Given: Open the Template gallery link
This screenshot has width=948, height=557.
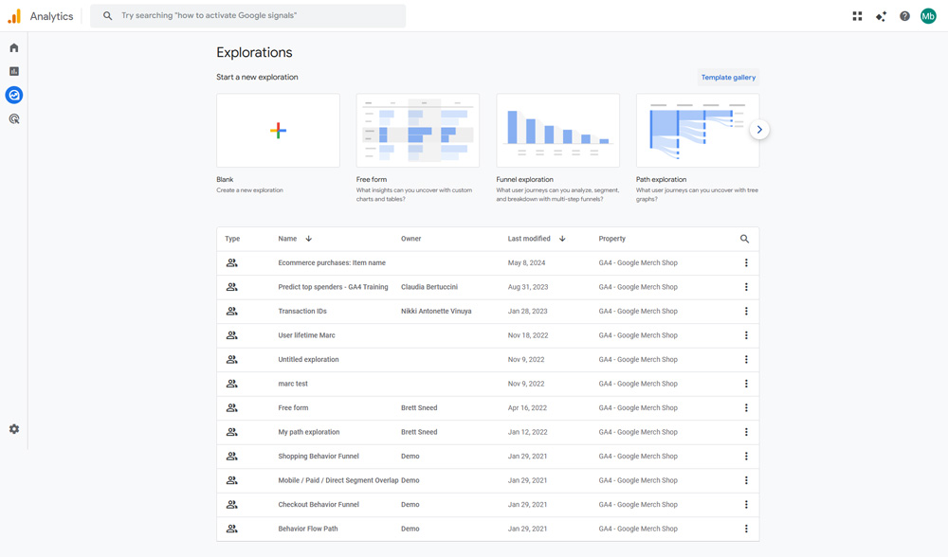Looking at the screenshot, I should click(x=728, y=78).
